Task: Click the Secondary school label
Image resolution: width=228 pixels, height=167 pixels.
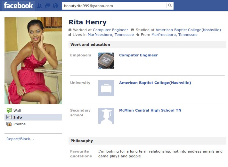Action: [80, 113]
